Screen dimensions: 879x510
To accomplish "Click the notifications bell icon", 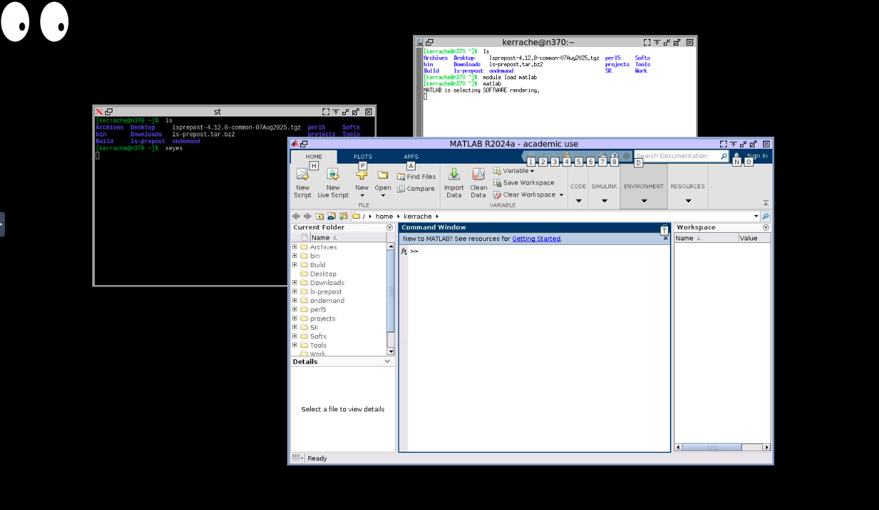I will coord(737,156).
